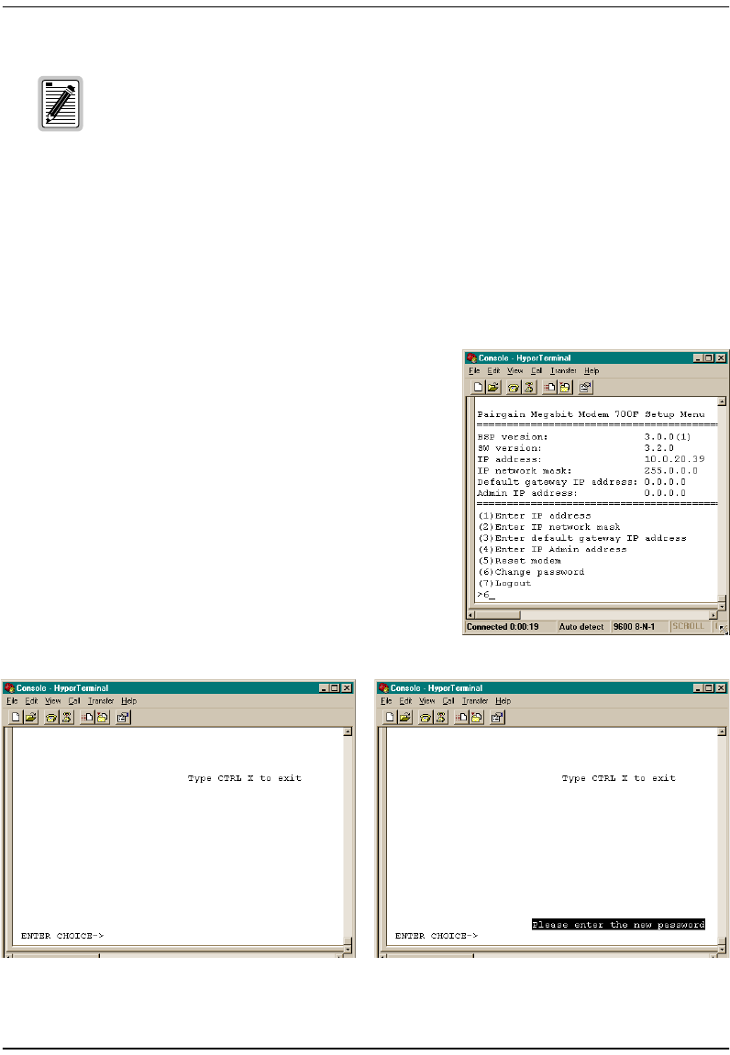
Task: Click horizontal scrollbar thumb in Setup Menu window
Action: pyautogui.click(x=498, y=615)
